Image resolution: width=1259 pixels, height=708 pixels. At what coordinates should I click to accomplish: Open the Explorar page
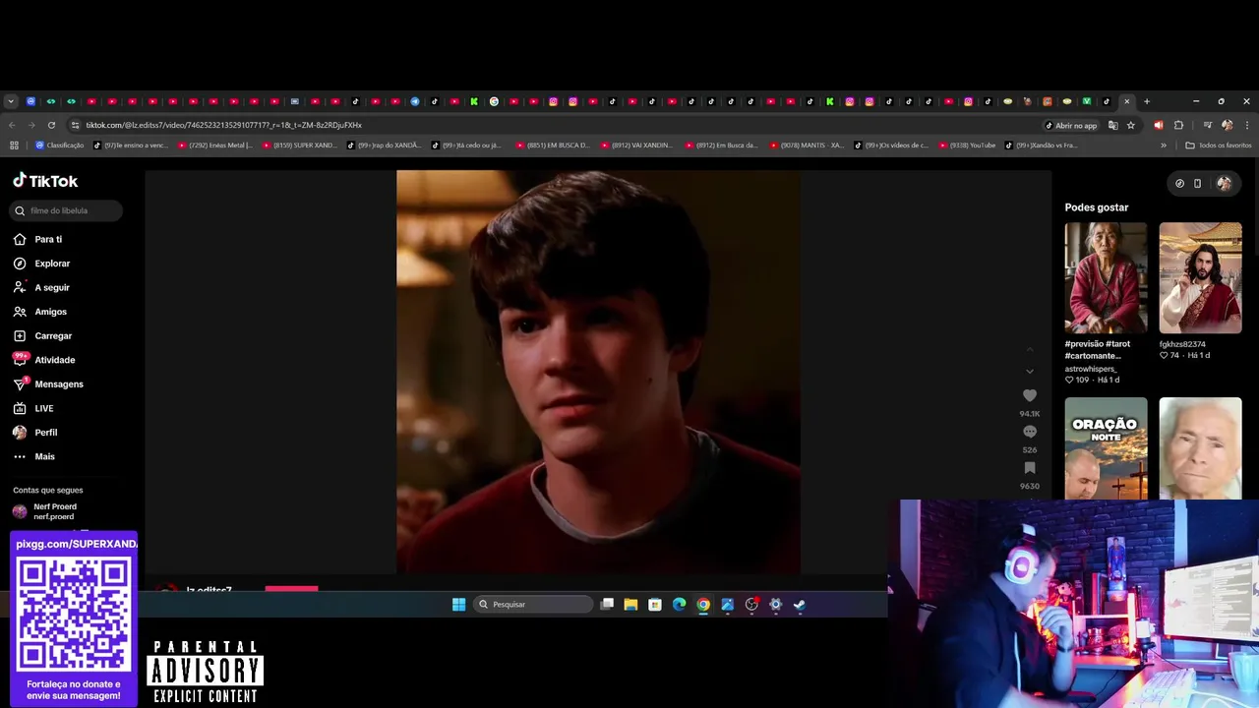pos(52,264)
